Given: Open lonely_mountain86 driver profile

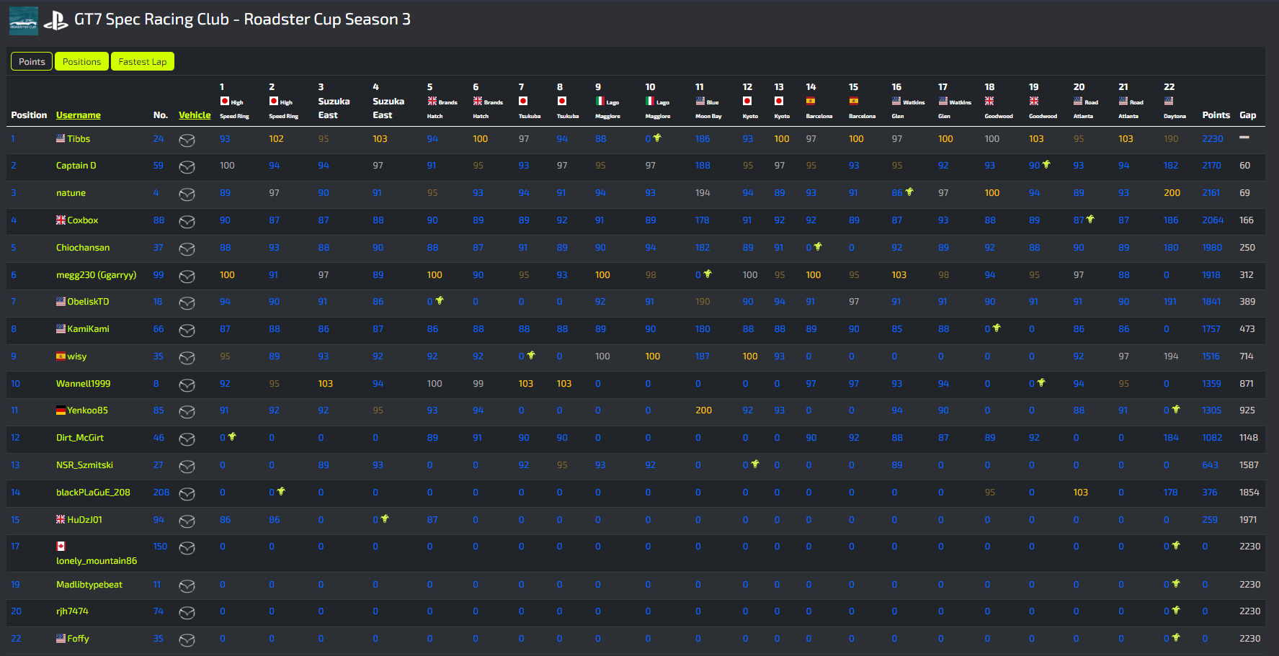Looking at the screenshot, I should [97, 561].
